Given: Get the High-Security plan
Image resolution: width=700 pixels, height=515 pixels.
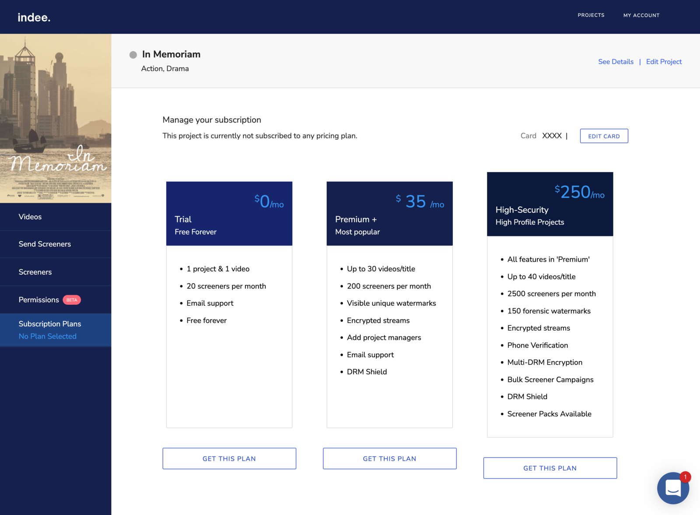Looking at the screenshot, I should tap(550, 468).
